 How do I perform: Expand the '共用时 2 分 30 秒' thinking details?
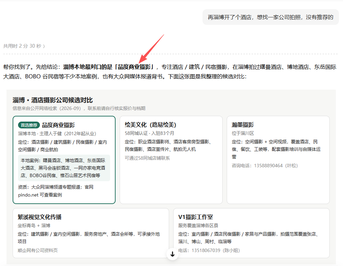click(x=24, y=46)
